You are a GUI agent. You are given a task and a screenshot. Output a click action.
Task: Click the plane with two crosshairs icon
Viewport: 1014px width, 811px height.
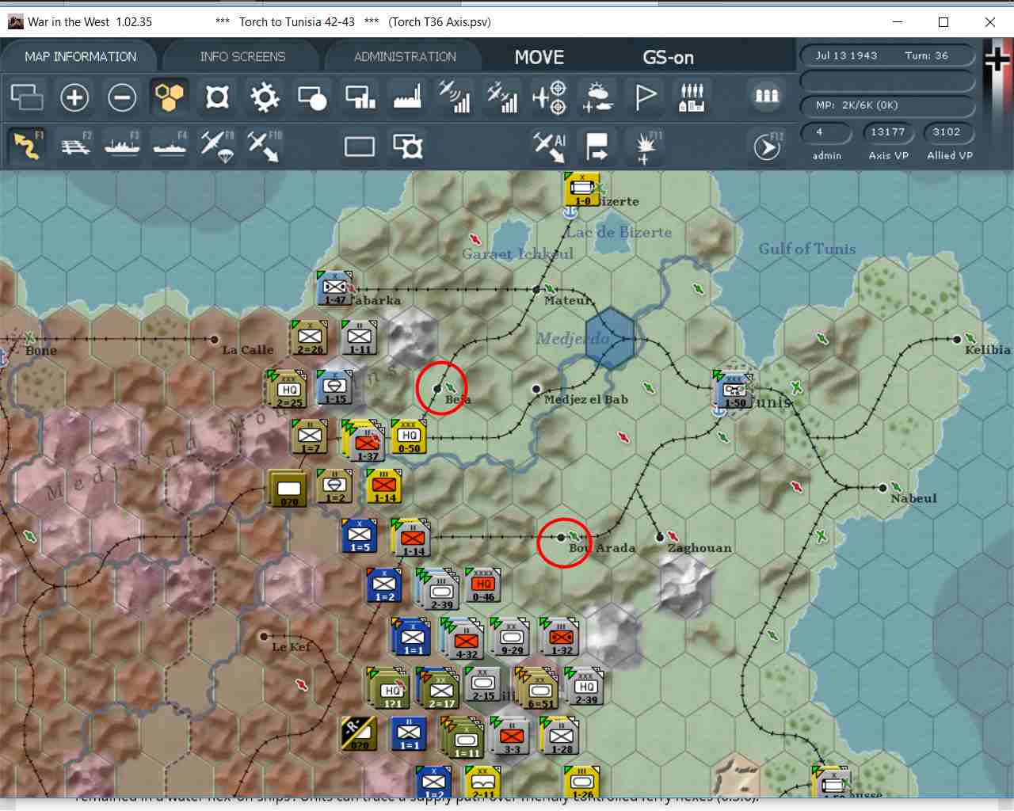[550, 97]
